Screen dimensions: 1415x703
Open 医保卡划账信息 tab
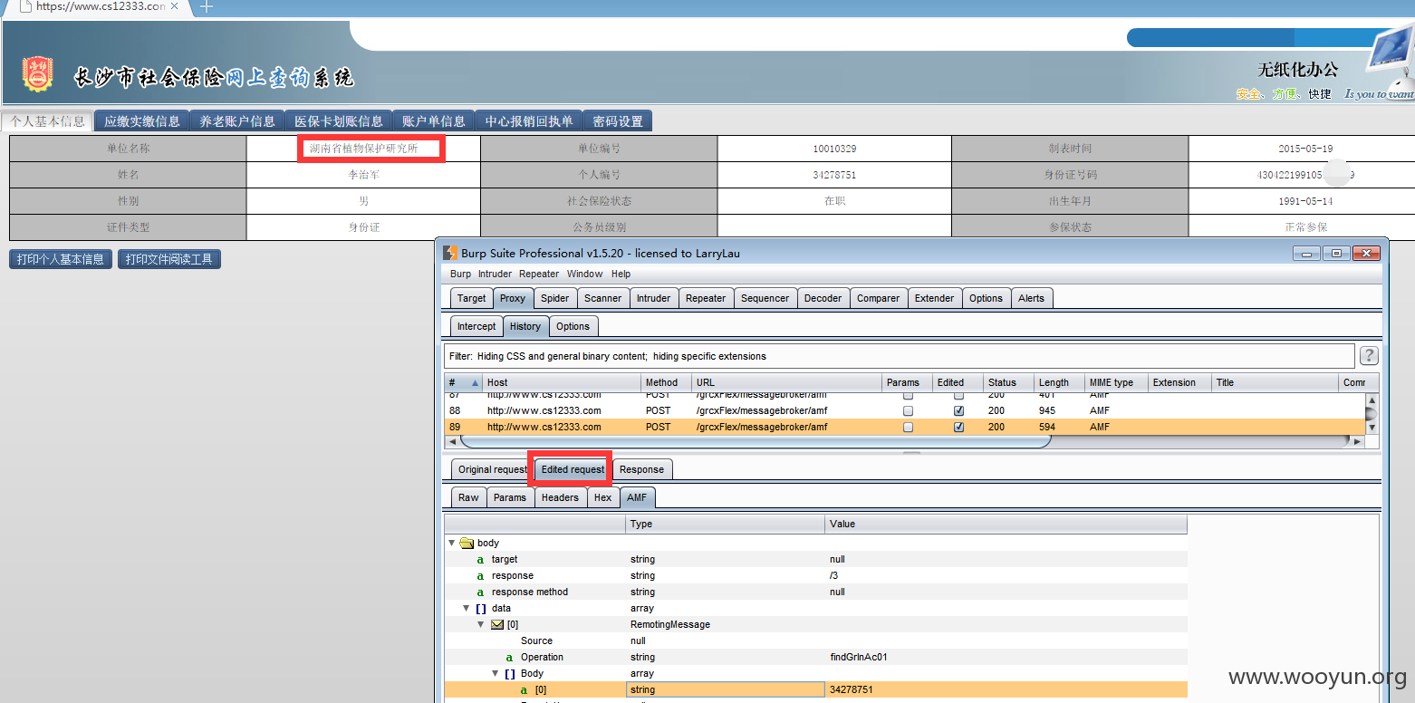tap(339, 121)
